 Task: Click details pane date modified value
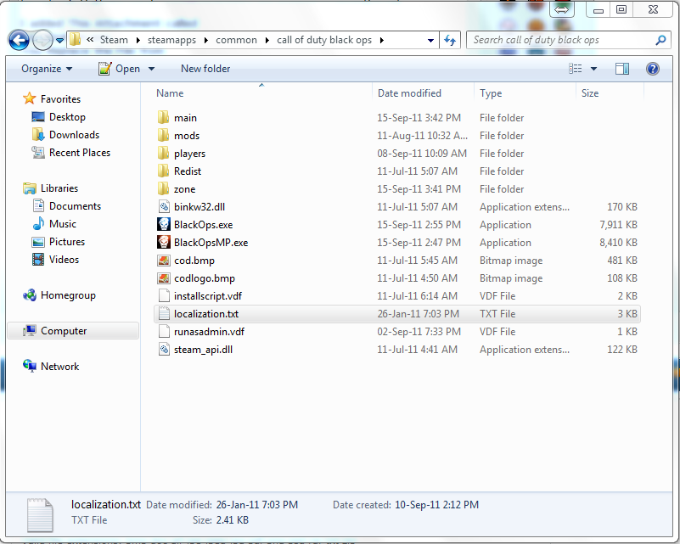click(x=256, y=505)
